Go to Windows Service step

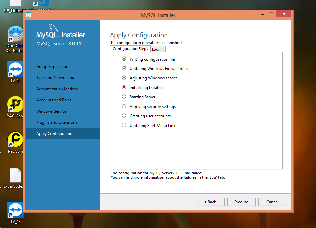pos(51,111)
